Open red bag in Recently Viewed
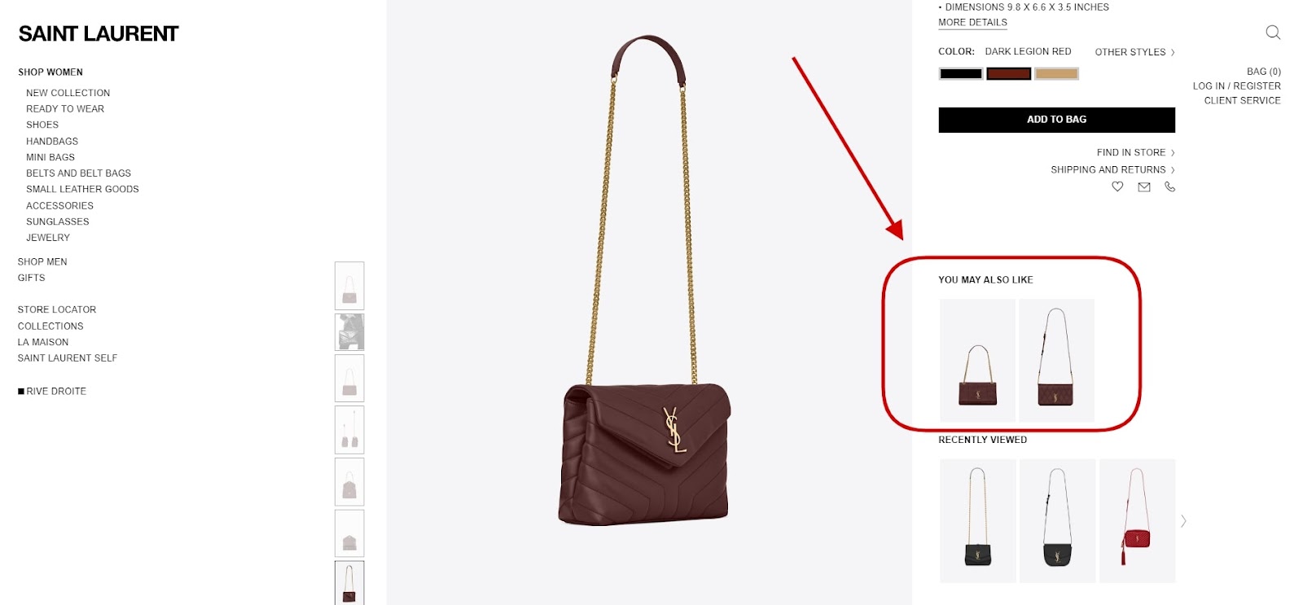 1137,520
